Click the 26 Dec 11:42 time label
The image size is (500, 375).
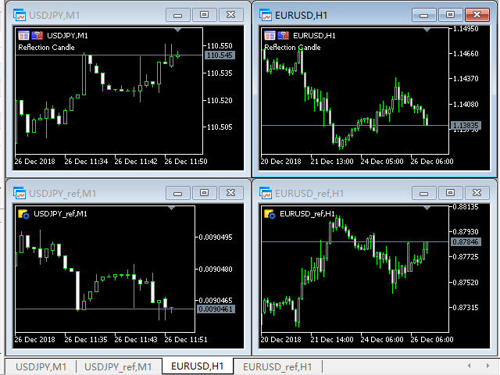[136, 162]
